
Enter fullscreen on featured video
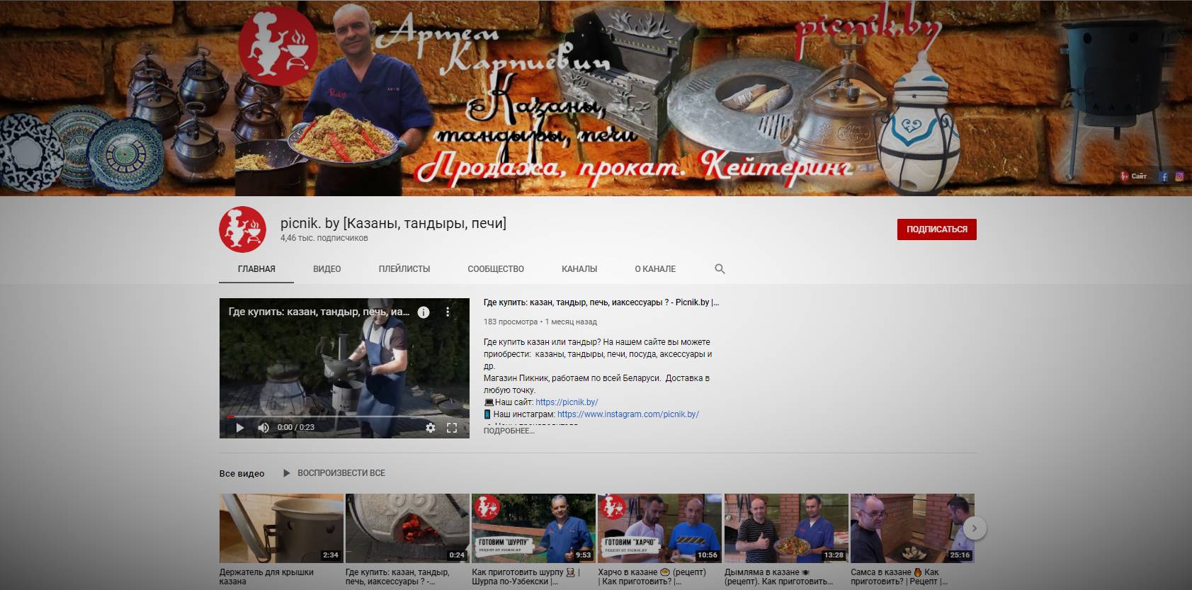coord(452,427)
